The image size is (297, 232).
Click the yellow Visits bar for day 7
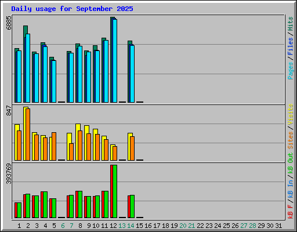(x=68, y=147)
